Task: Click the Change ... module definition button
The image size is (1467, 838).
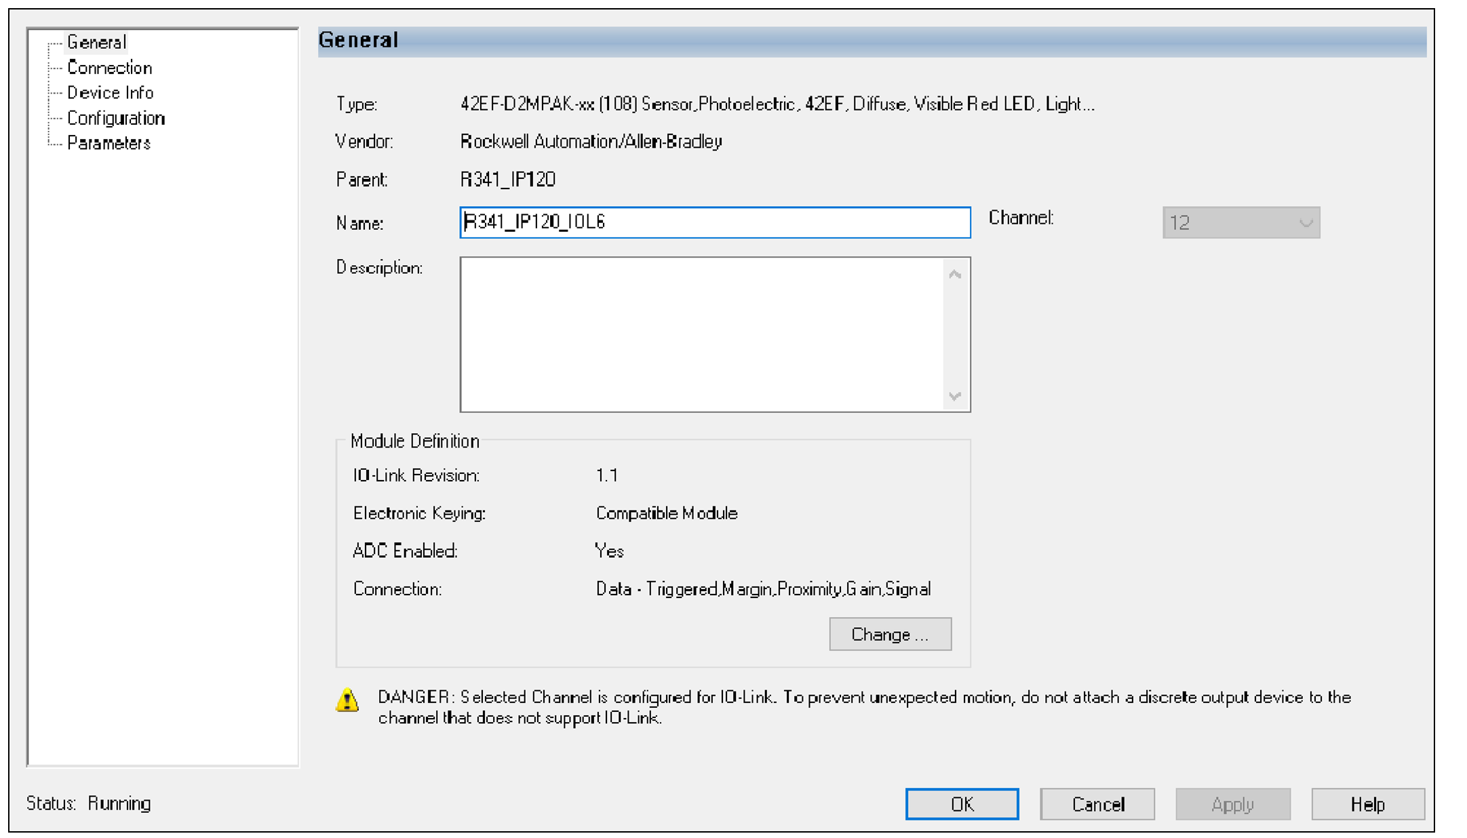Action: pos(890,634)
